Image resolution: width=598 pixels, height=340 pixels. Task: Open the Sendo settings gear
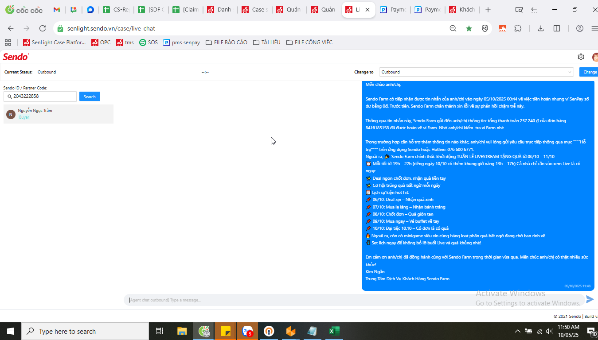click(x=581, y=57)
